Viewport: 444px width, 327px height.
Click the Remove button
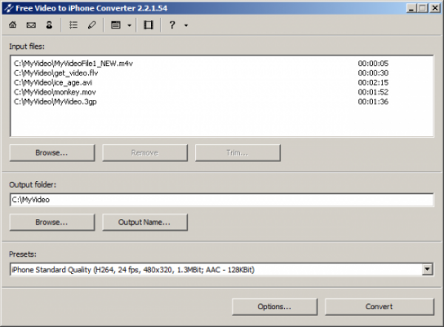tap(145, 153)
